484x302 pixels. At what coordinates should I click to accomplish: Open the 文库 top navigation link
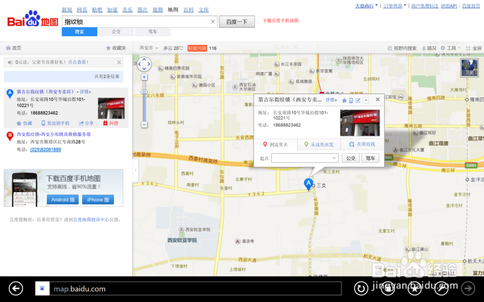click(203, 10)
